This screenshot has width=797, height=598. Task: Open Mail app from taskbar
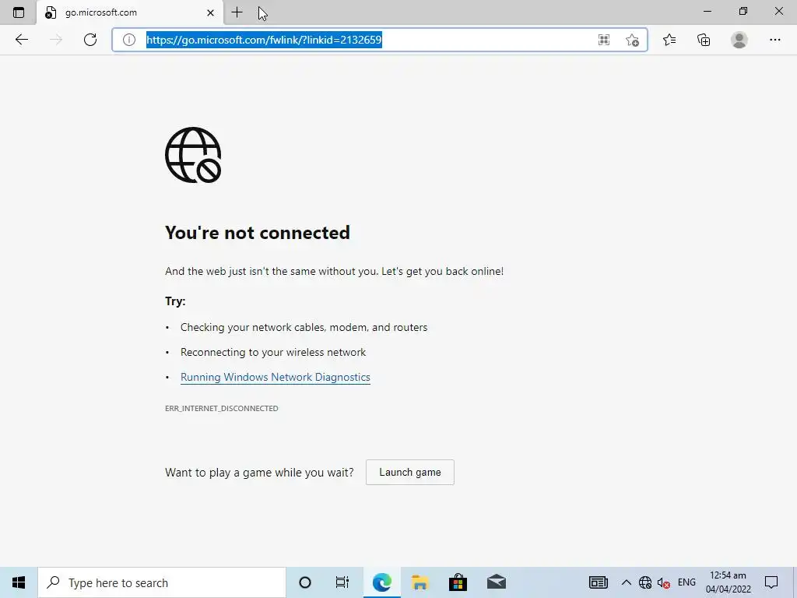(x=496, y=582)
